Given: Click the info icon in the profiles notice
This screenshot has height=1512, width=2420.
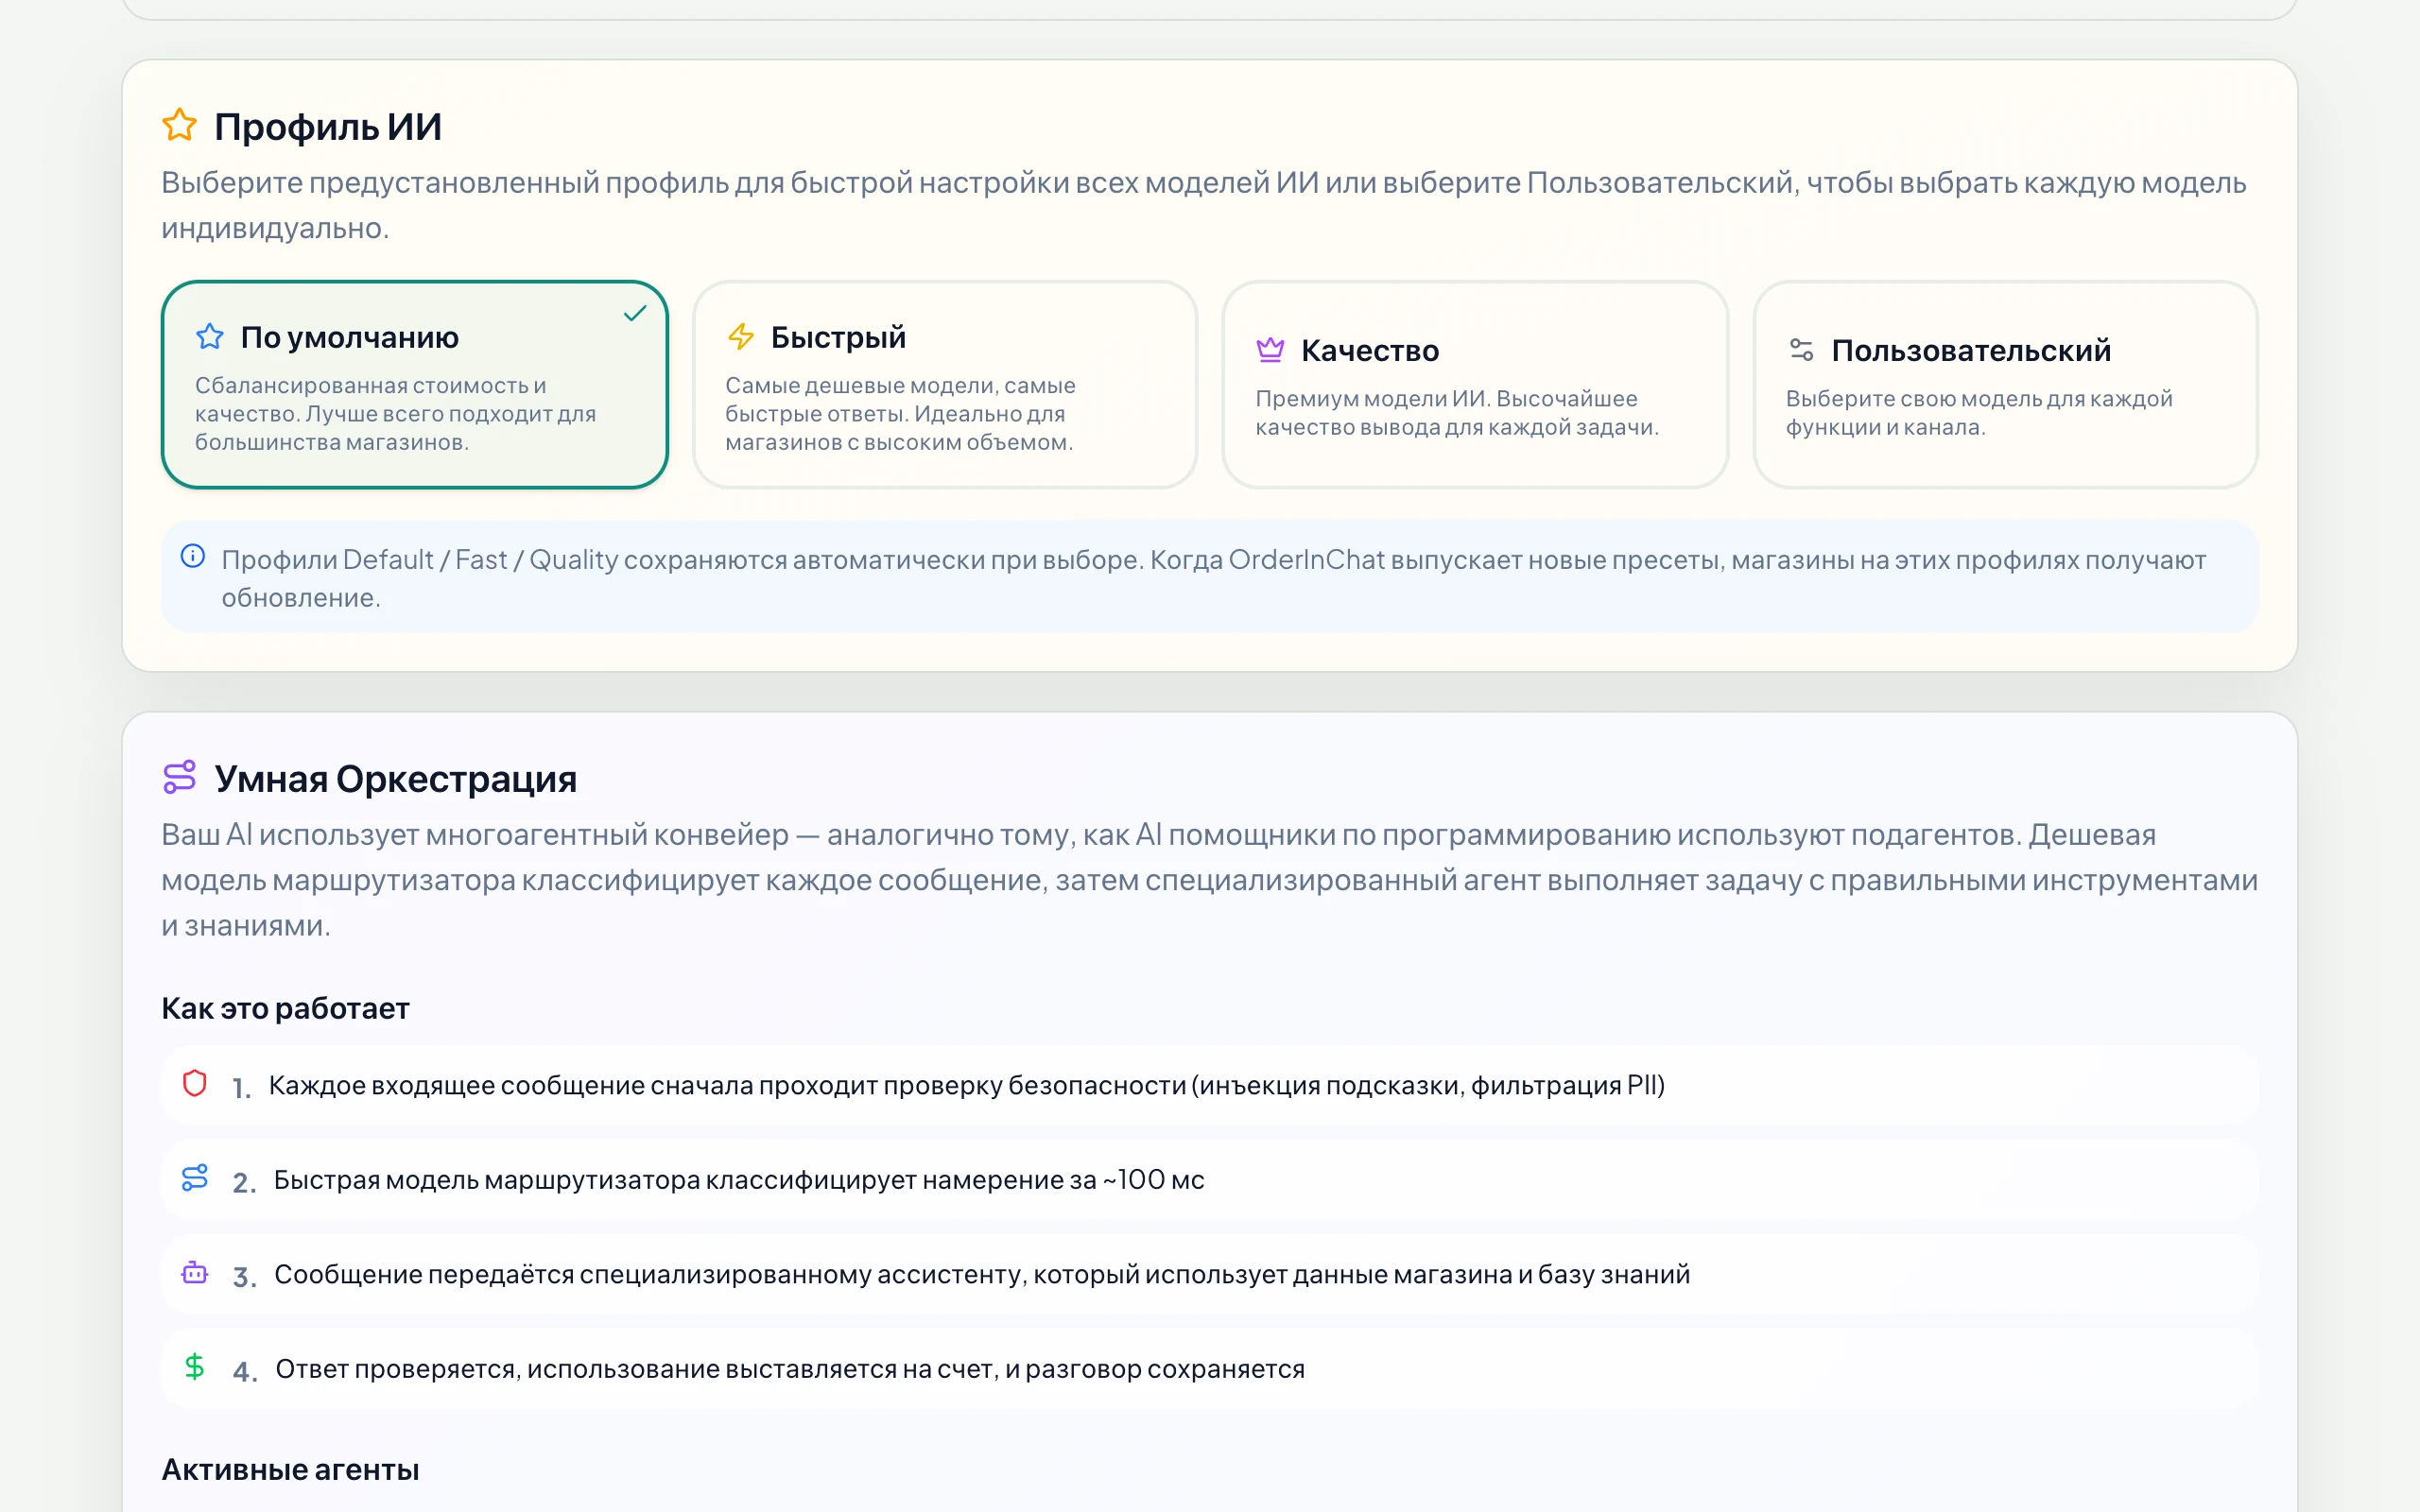Looking at the screenshot, I should coord(193,556).
